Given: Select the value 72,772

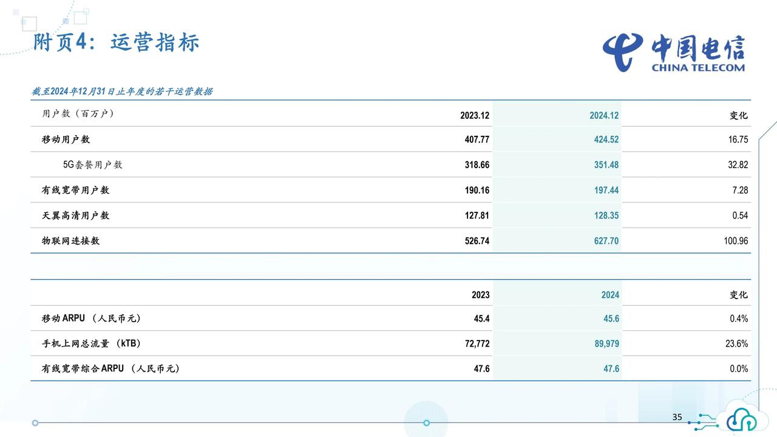Looking at the screenshot, I should point(477,344).
